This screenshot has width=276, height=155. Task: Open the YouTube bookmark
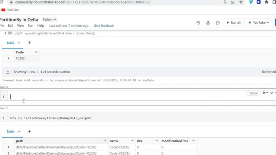point(10,10)
